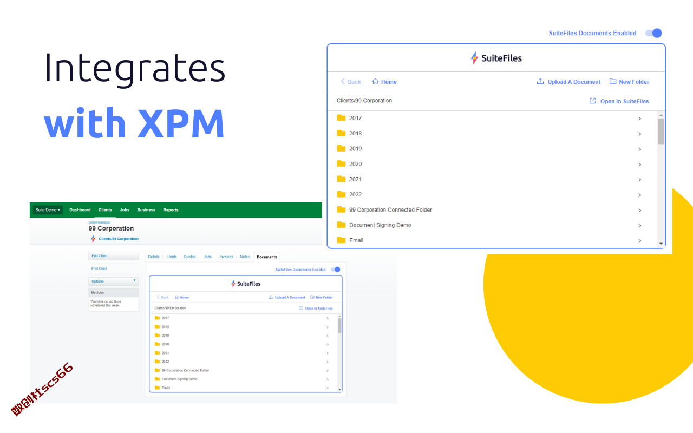Open 2017 folder icon in XPM screenshot panel

point(157,318)
